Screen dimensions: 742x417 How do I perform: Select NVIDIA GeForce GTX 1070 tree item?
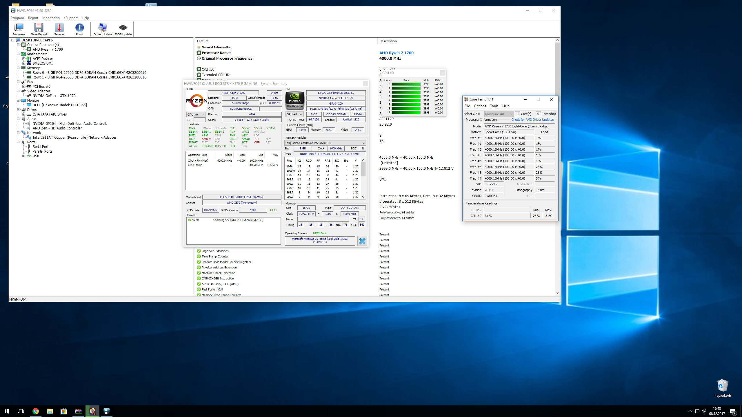[x=54, y=96]
